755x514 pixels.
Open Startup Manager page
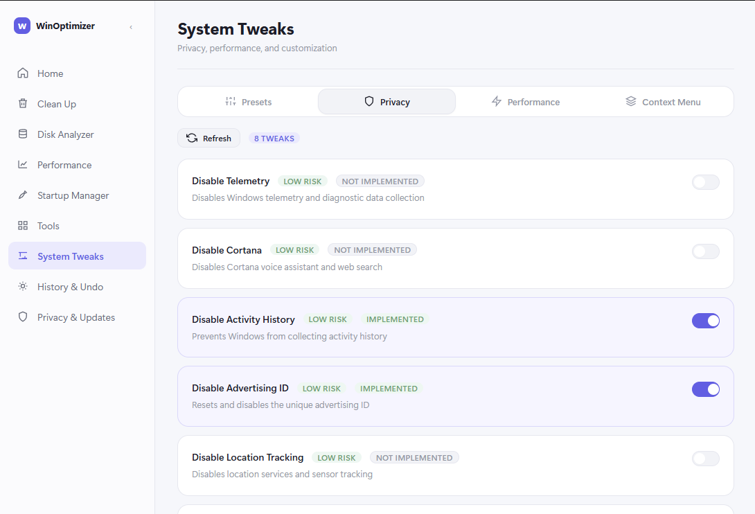pos(73,195)
